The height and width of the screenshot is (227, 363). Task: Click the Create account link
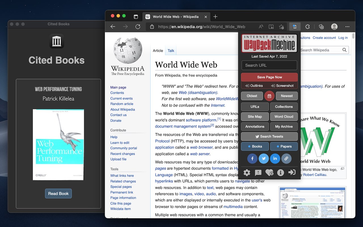[x=324, y=38]
